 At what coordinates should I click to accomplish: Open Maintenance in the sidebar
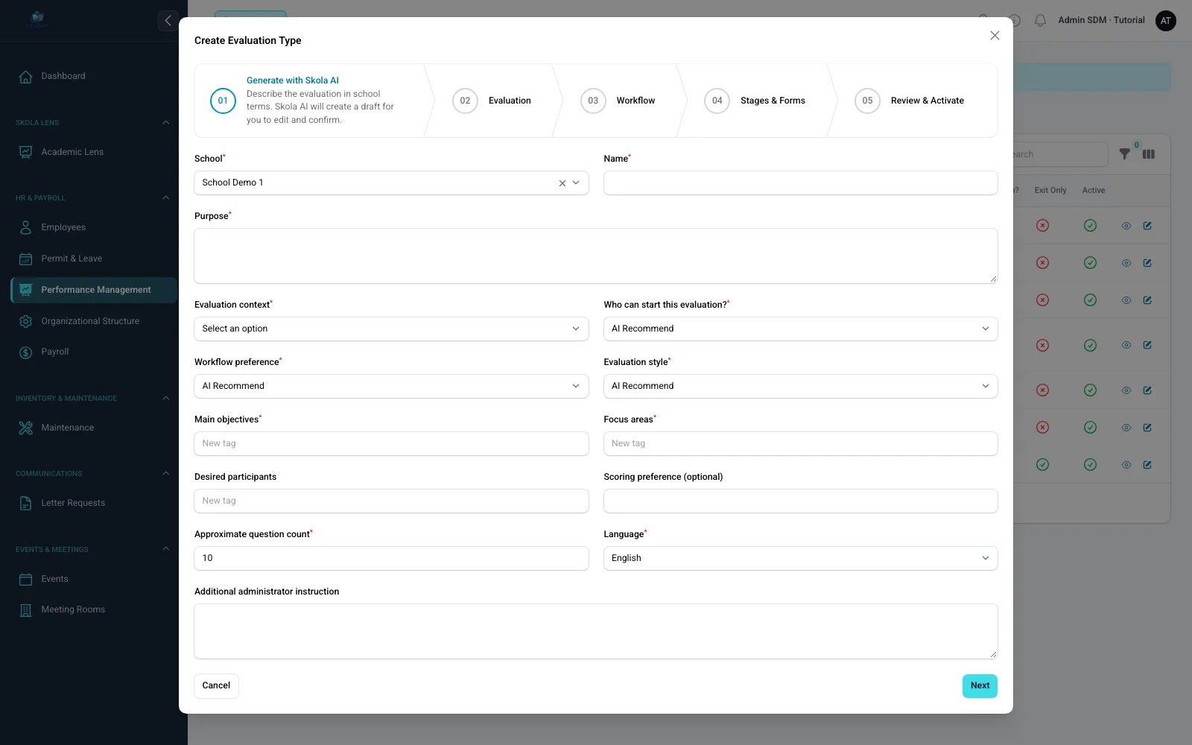coord(94,428)
